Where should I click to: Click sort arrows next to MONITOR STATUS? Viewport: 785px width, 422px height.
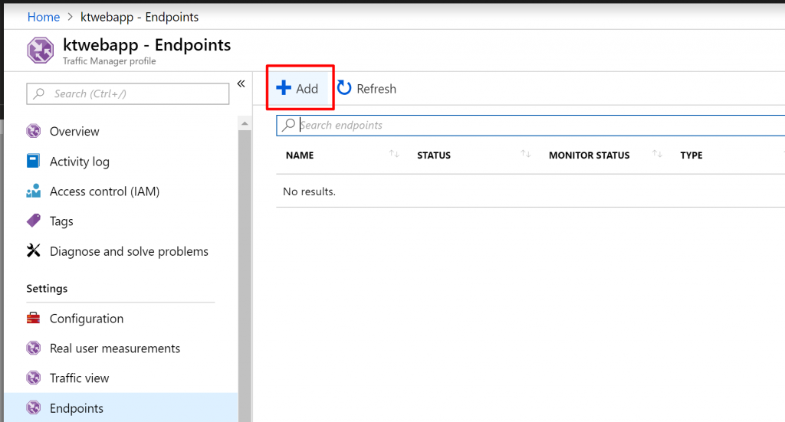tap(657, 154)
